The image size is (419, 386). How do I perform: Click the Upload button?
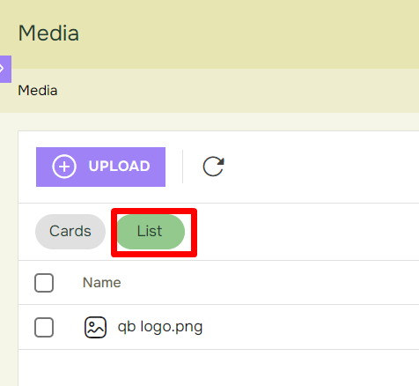click(x=100, y=167)
